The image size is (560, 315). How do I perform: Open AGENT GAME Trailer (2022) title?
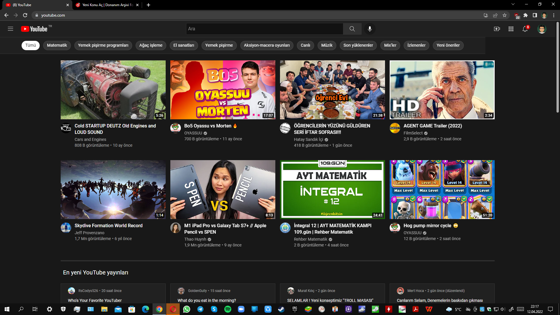pos(433,126)
